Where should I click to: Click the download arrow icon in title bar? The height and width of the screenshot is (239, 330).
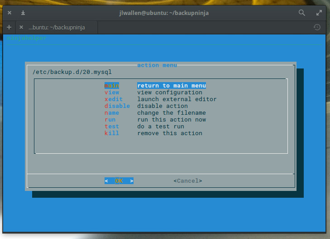[x=23, y=13]
